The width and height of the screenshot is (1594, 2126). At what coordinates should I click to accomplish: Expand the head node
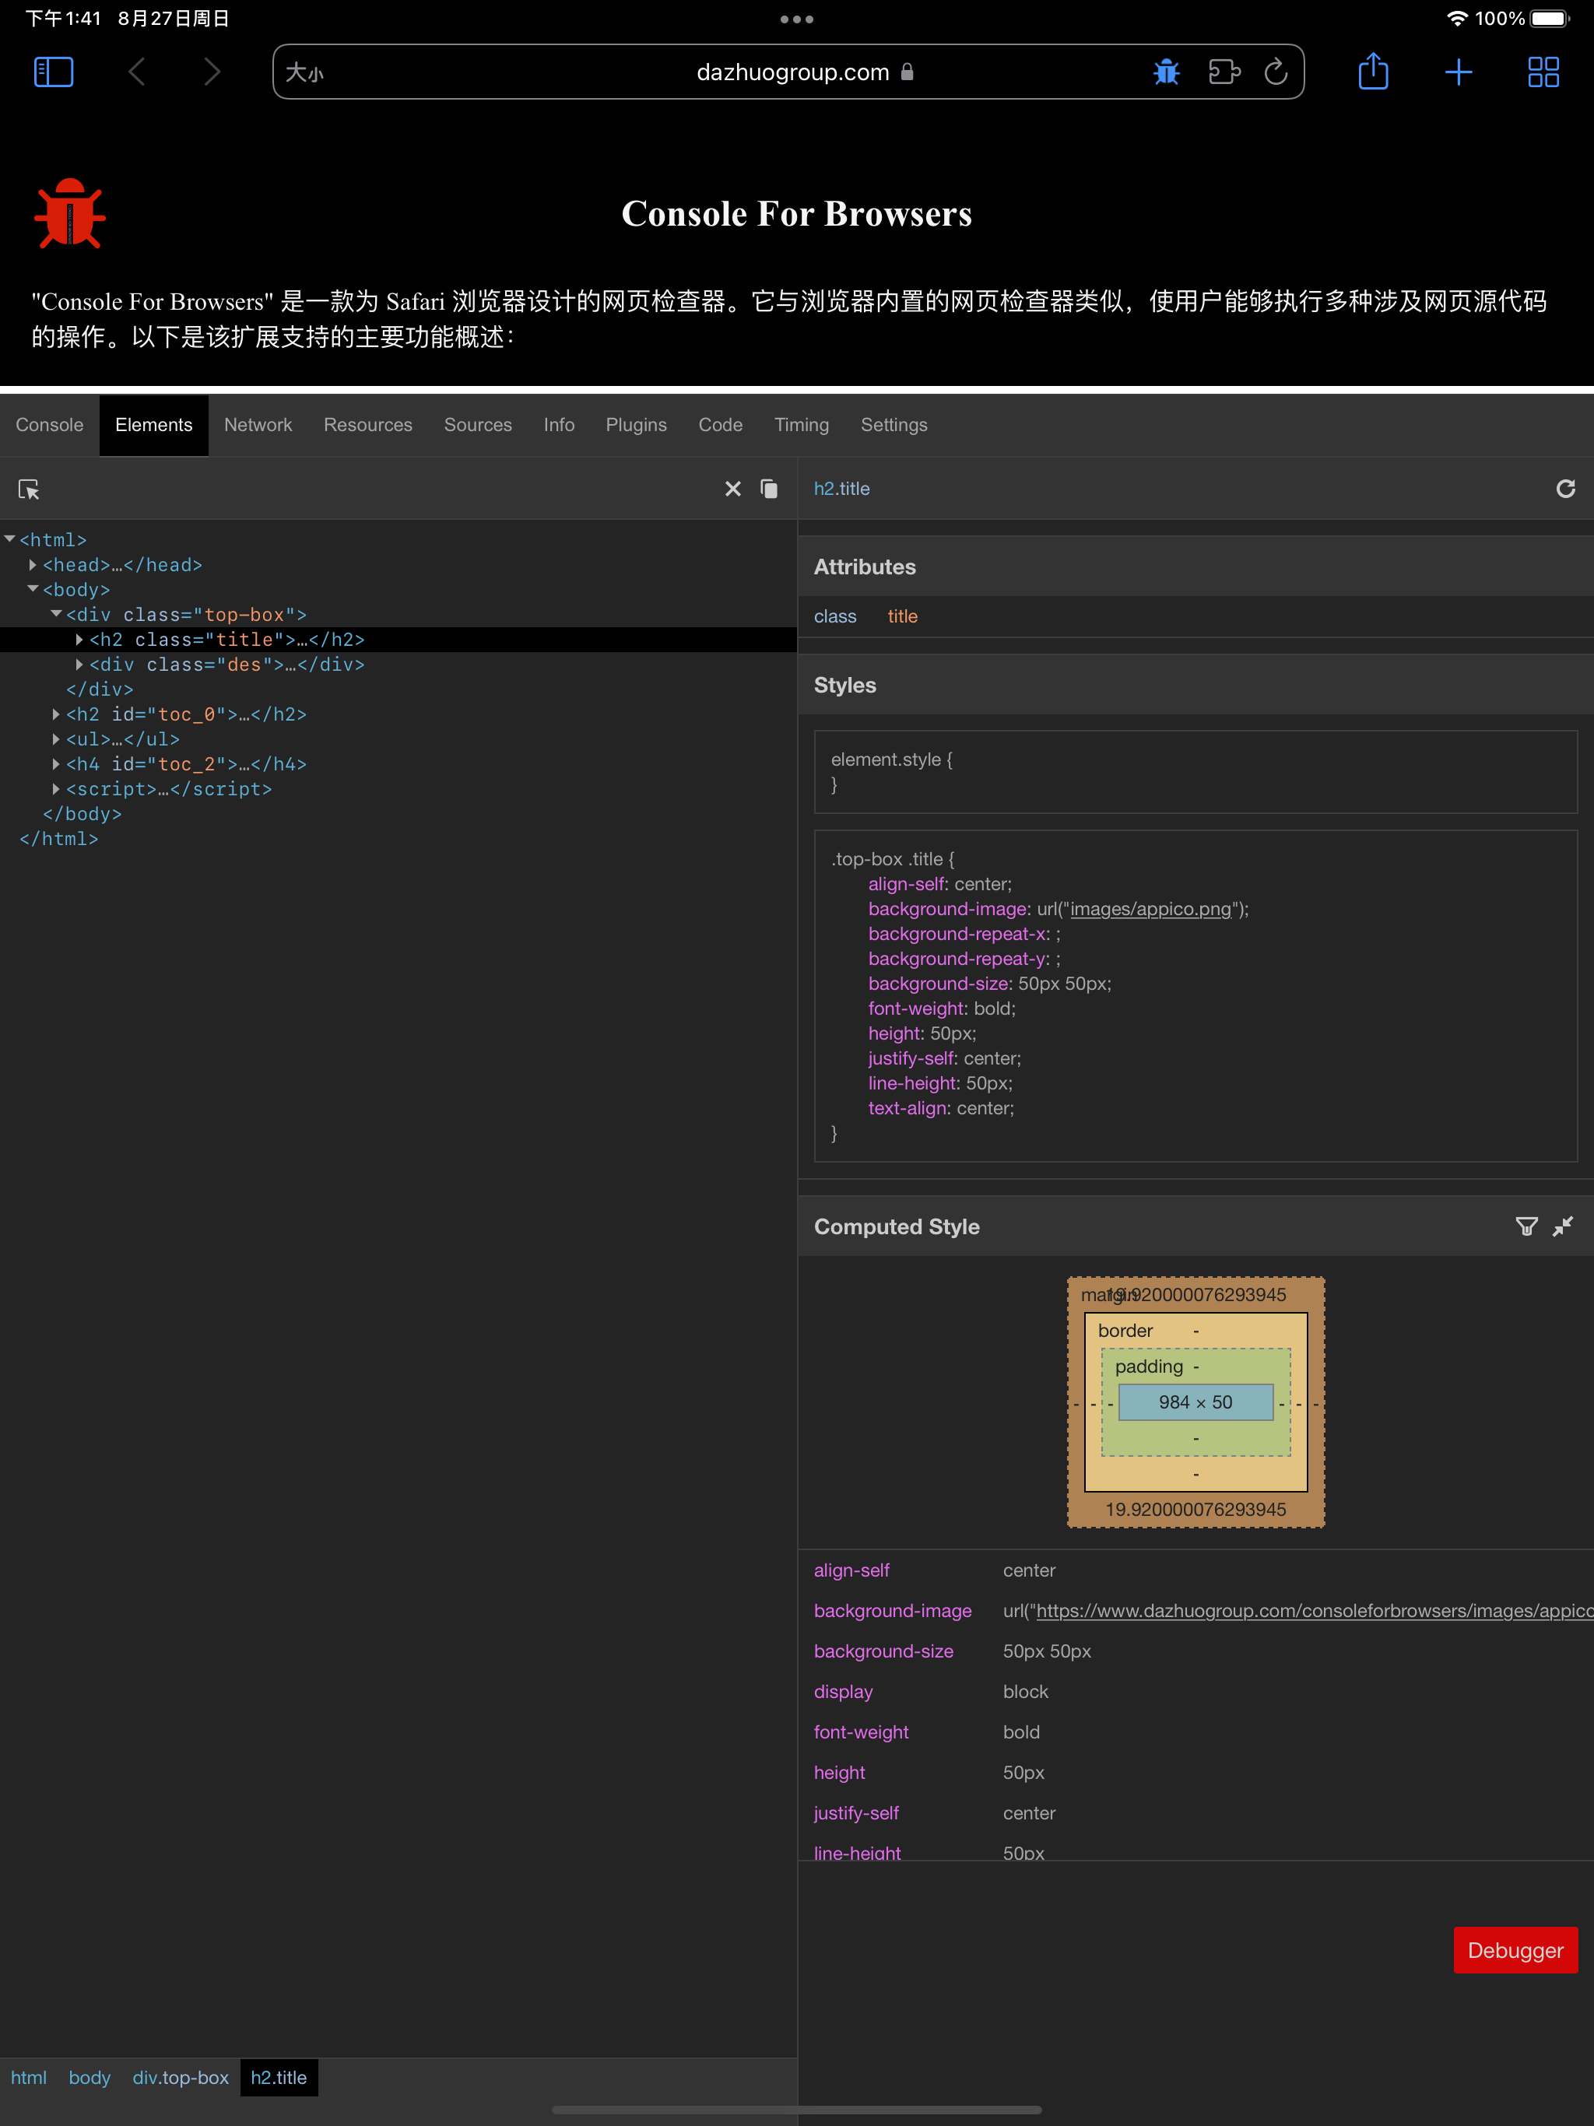tap(33, 564)
